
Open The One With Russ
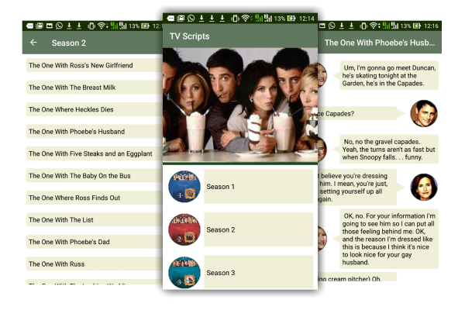(x=95, y=263)
